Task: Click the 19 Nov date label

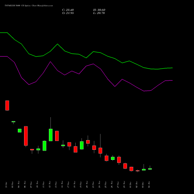Action: coord(81,185)
